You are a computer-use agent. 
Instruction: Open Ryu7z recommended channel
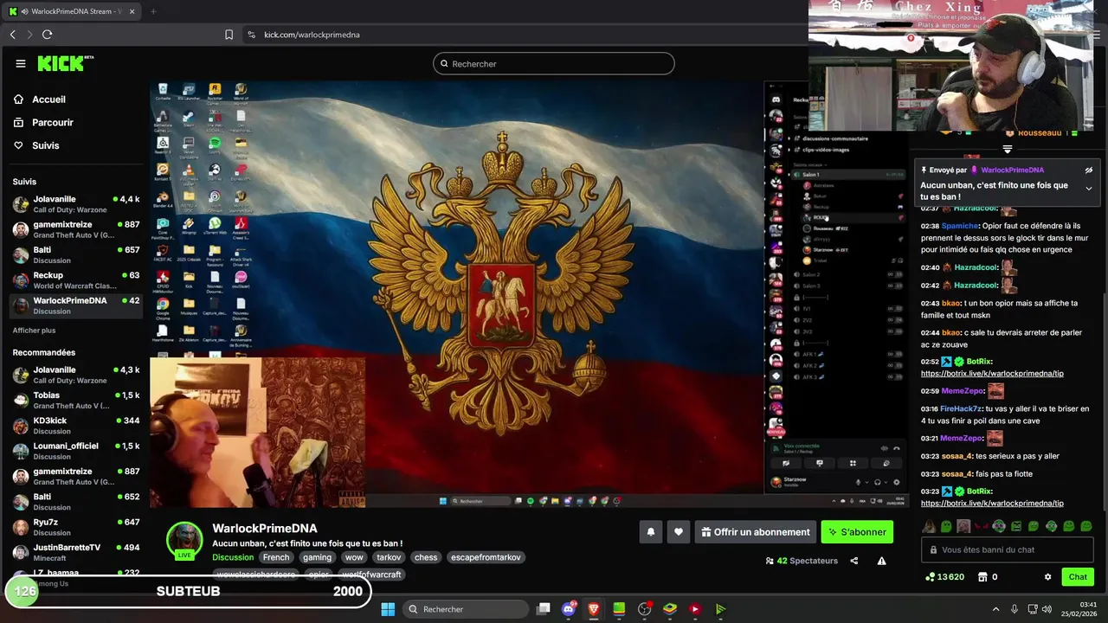pos(75,527)
